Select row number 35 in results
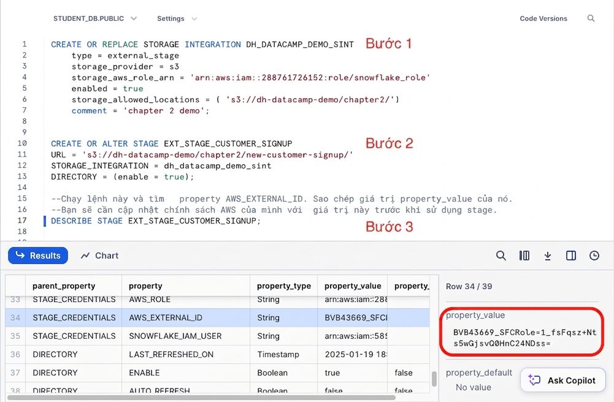 [15, 336]
